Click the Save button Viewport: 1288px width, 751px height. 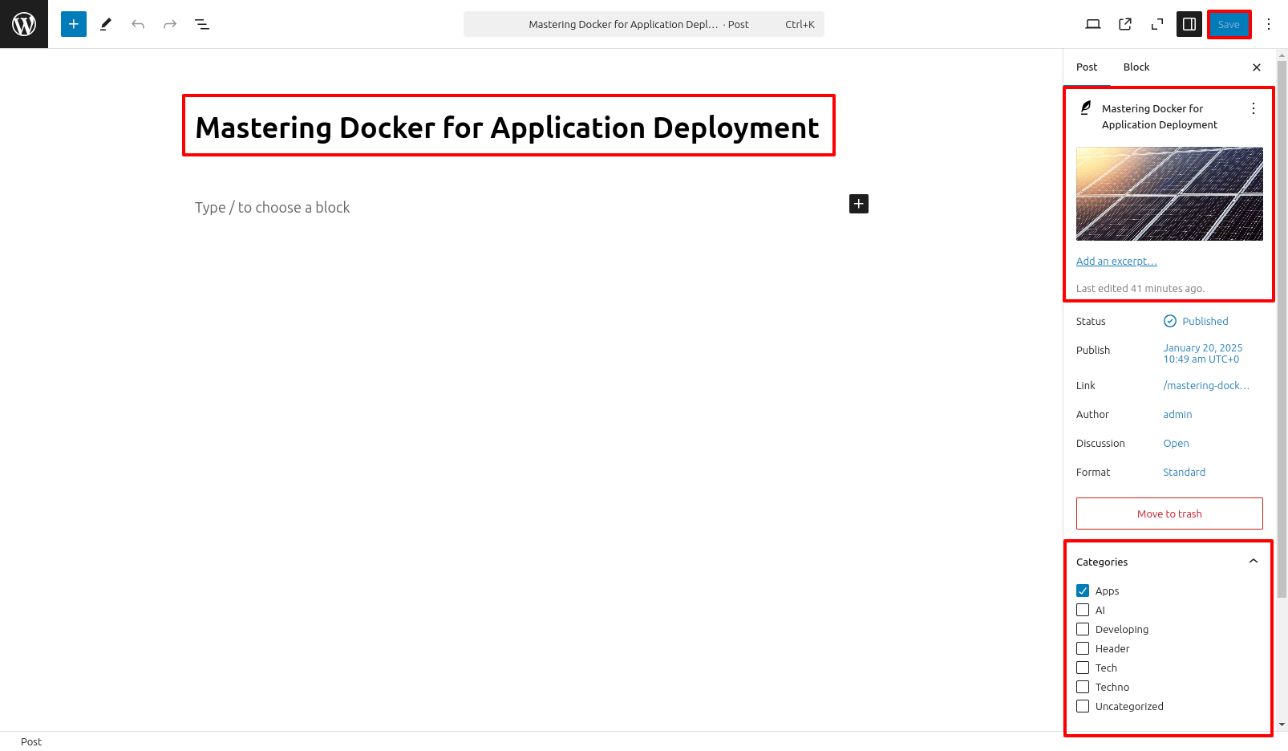tap(1229, 24)
